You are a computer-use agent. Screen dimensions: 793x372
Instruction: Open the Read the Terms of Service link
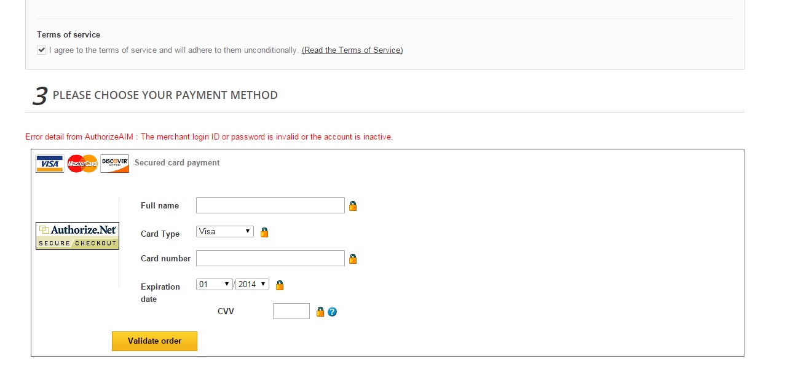(x=352, y=50)
